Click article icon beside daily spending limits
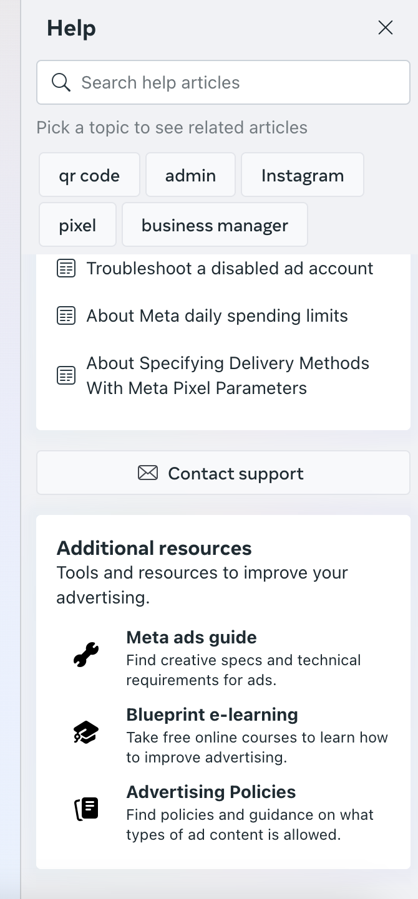The image size is (418, 899). (66, 316)
